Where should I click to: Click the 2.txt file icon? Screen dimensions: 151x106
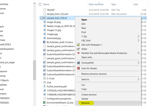click(x=45, y=82)
